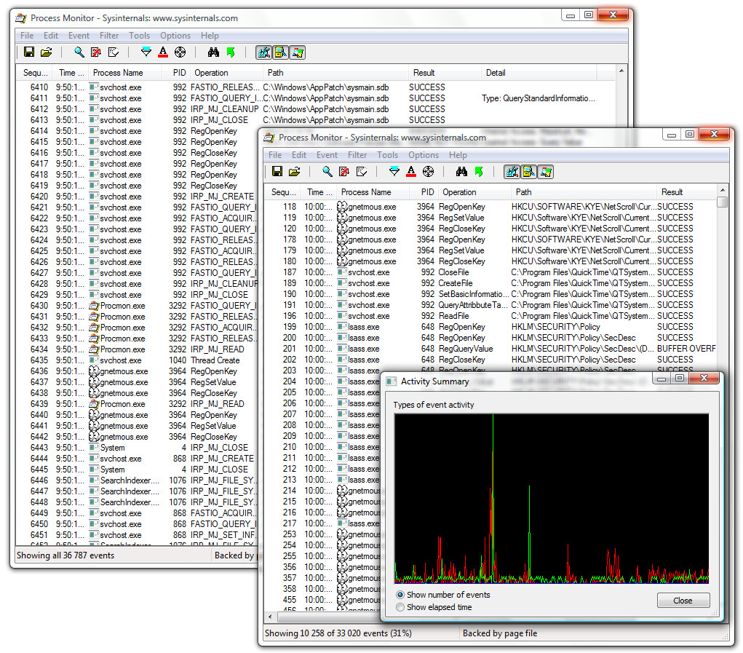The height and width of the screenshot is (653, 743).
Task: Click the up arrow of the front window's vertical scrollbar
Action: [722, 190]
